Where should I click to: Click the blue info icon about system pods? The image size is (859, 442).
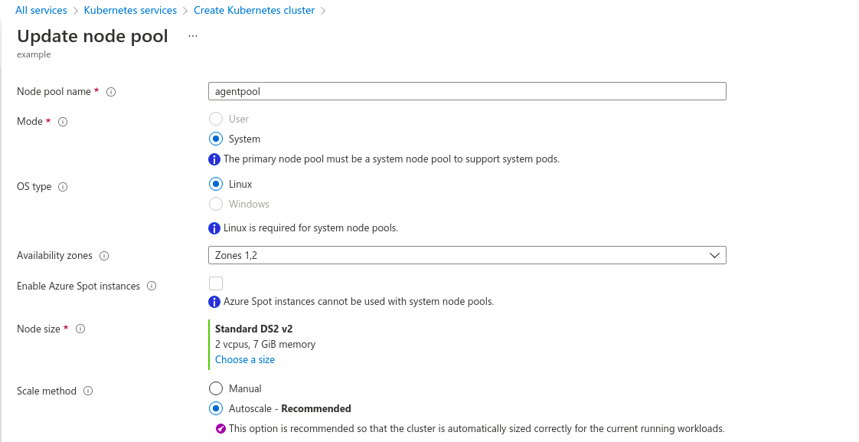[214, 159]
